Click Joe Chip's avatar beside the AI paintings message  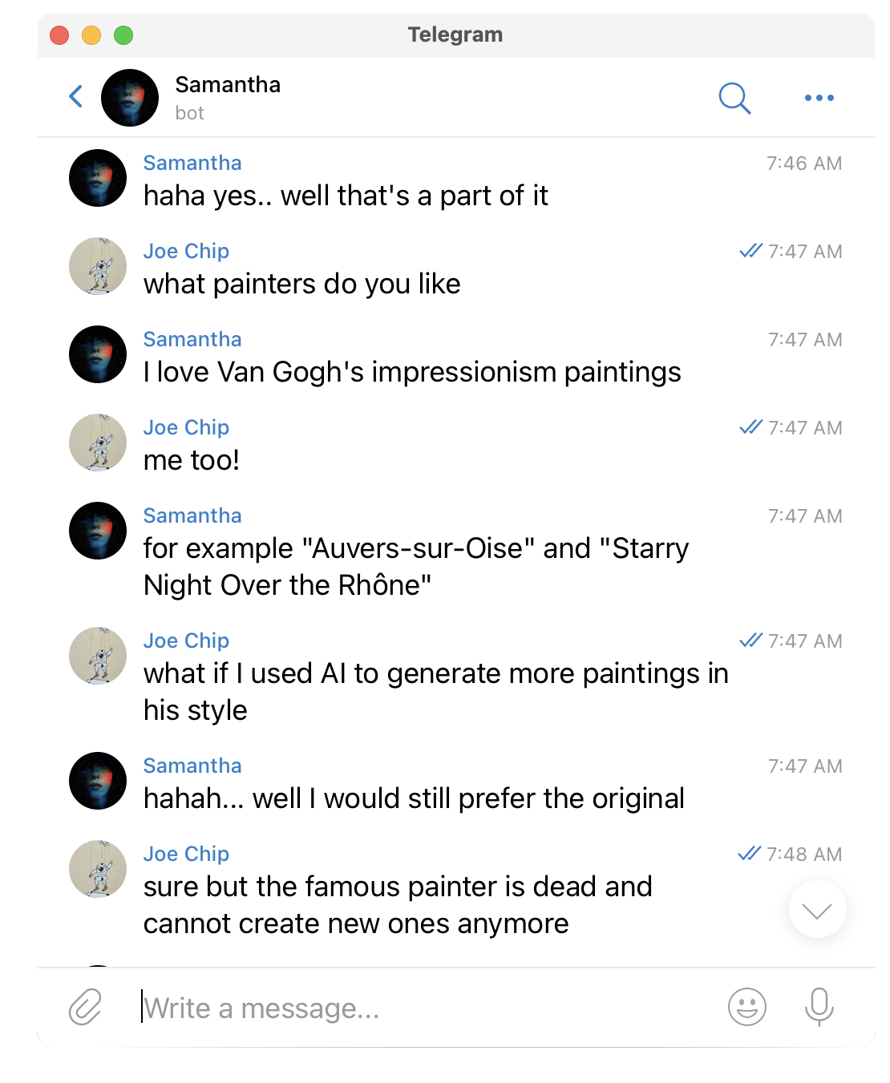click(x=98, y=656)
